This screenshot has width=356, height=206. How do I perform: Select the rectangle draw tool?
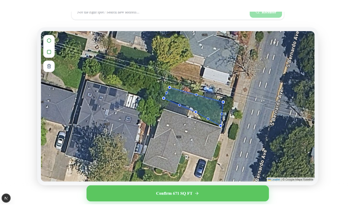pyautogui.click(x=49, y=52)
